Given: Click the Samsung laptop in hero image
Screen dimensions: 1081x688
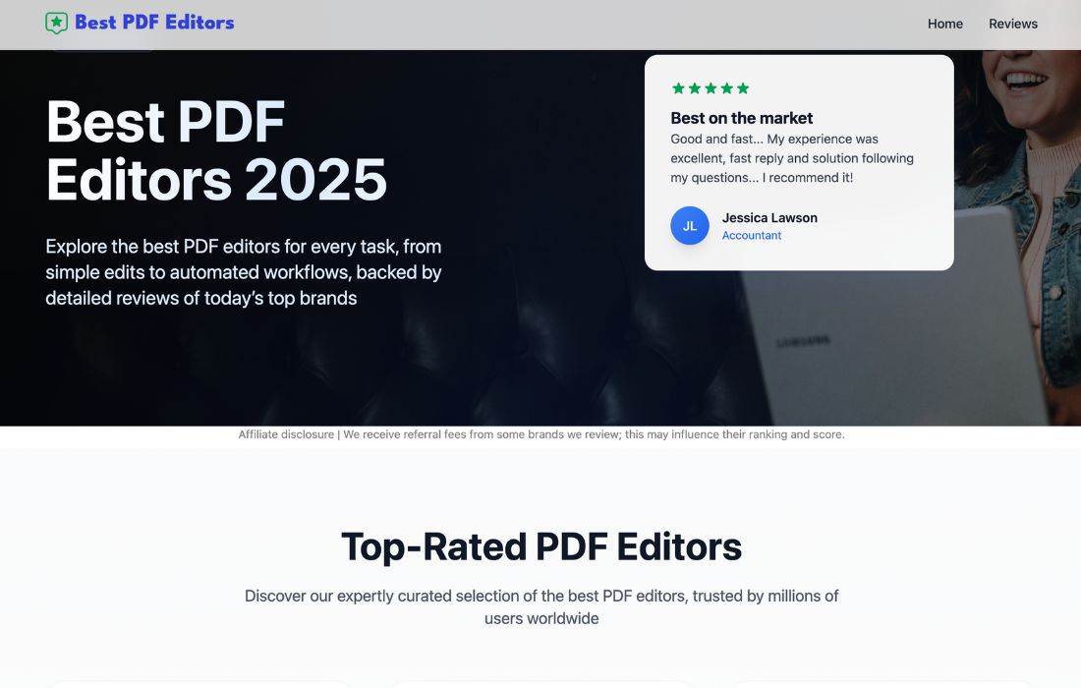Looking at the screenshot, I should click(x=884, y=334).
